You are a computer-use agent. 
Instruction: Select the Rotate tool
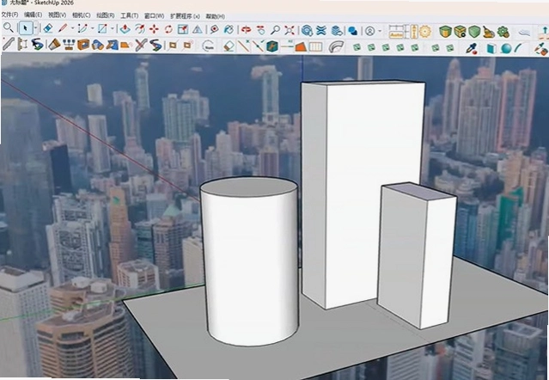click(168, 29)
